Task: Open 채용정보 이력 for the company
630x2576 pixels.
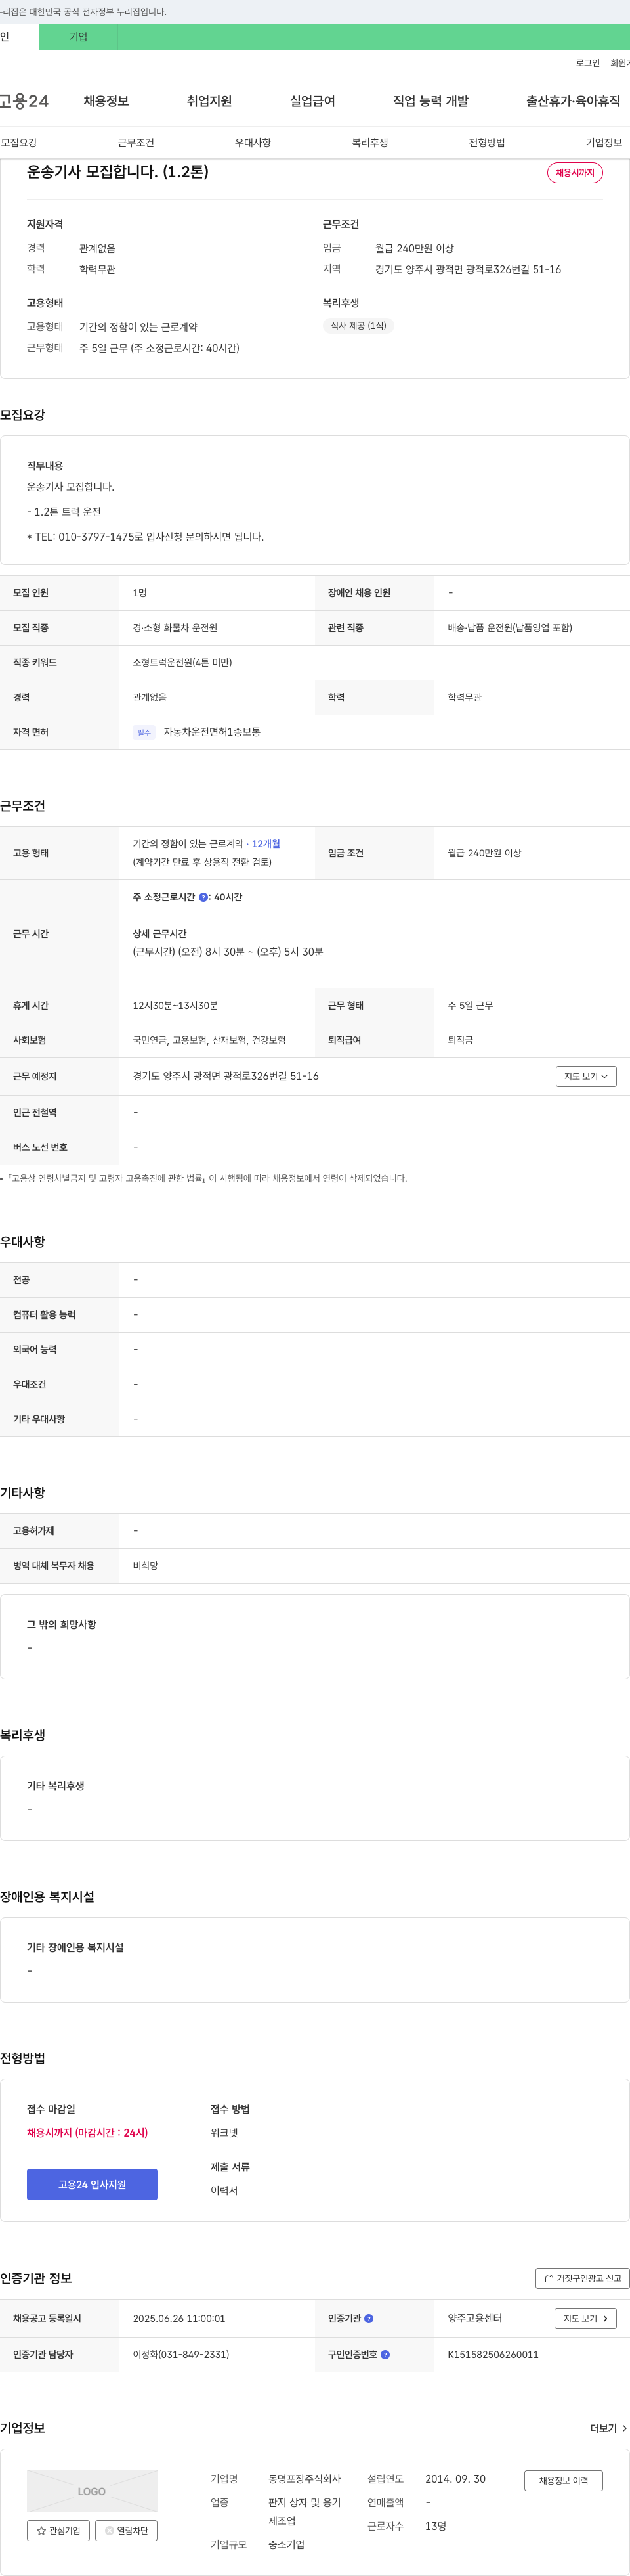Action: pos(563,2480)
